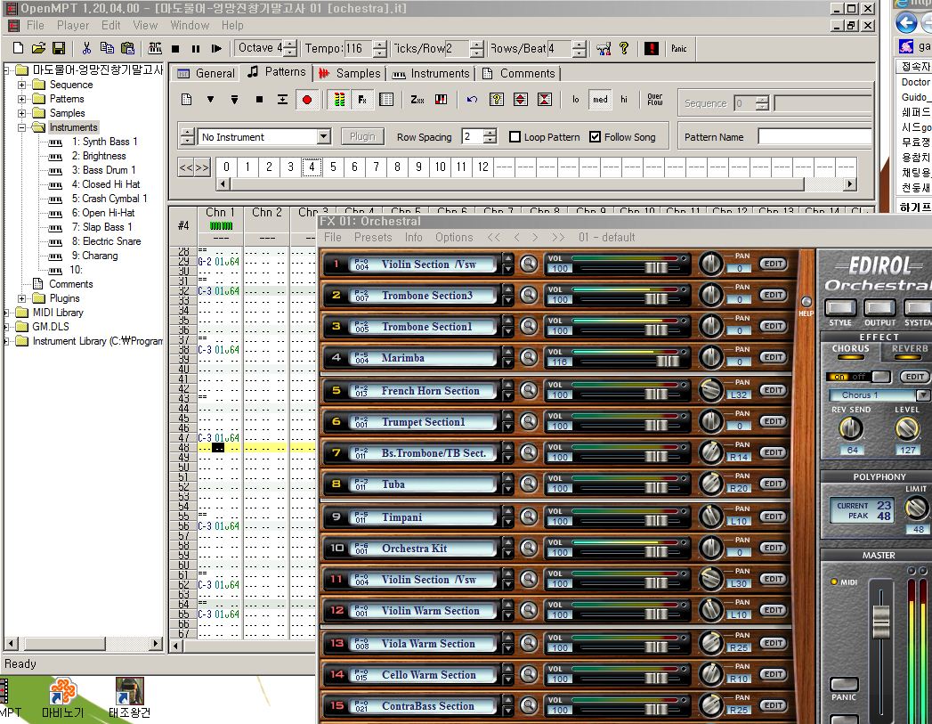Click the MASTER volume fader

click(881, 622)
